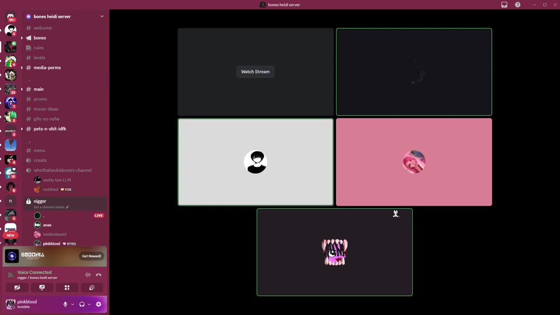
Task: Focus the pink video tile
Action: tap(414, 162)
